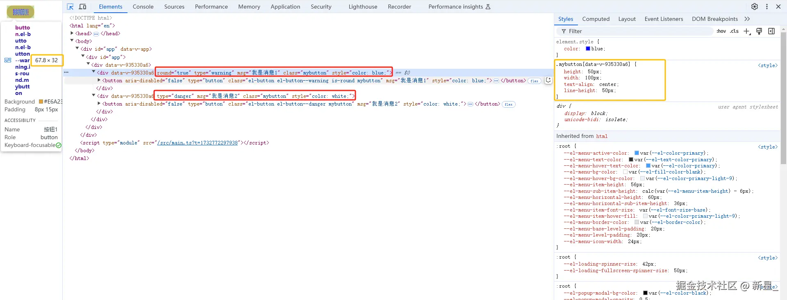787x300 pixels.
Task: Select the script type module node
Action: [x=175, y=143]
